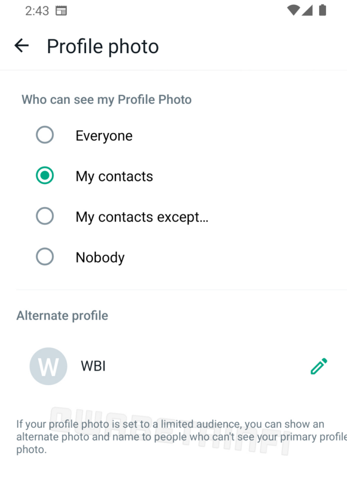Tap the Alternate profile section header
The height and width of the screenshot is (490, 347).
[62, 316]
